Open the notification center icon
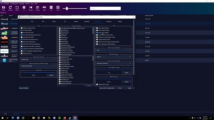This screenshot has width=214, height=120. [x=211, y=118]
